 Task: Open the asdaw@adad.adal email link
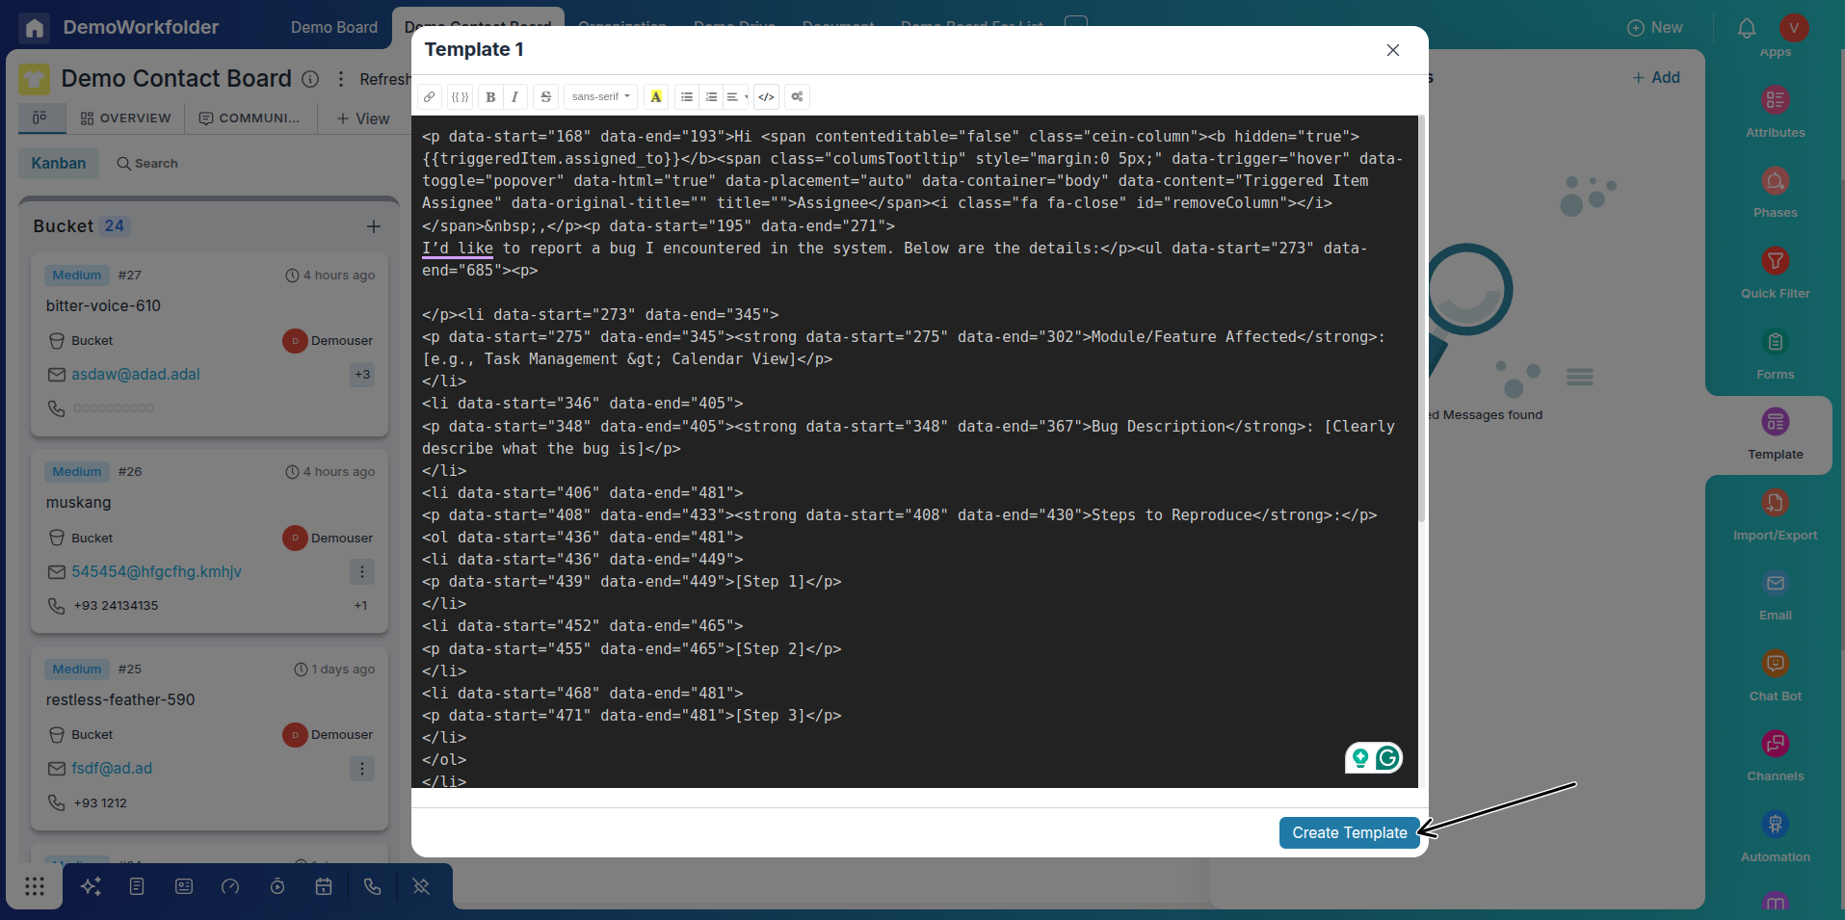[135, 374]
